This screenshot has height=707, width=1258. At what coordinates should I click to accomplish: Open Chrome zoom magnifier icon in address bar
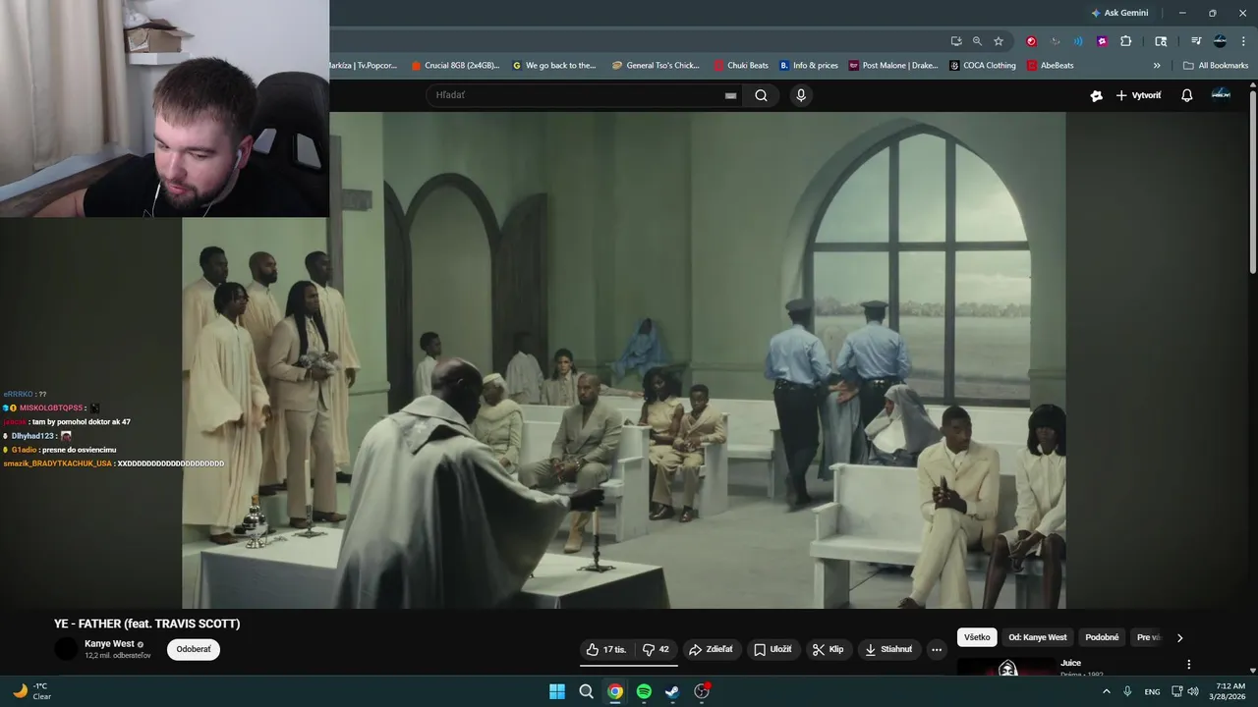[977, 41]
